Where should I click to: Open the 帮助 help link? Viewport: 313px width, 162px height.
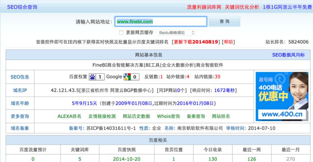click(228, 42)
